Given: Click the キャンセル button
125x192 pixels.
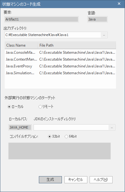Looking at the screenshot, I should click(x=76, y=180).
